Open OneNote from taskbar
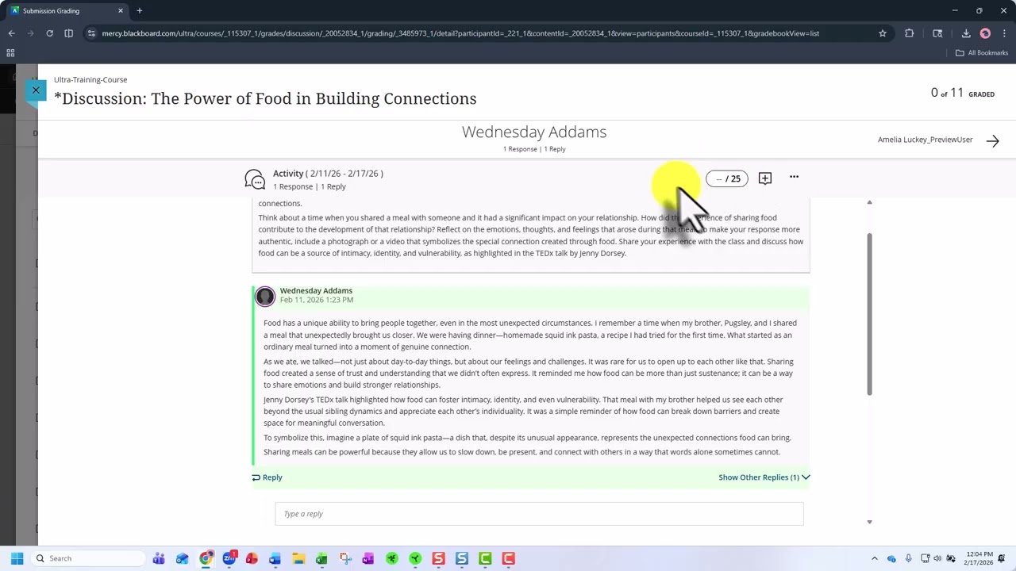Viewport: 1016px width, 571px height. click(x=368, y=558)
